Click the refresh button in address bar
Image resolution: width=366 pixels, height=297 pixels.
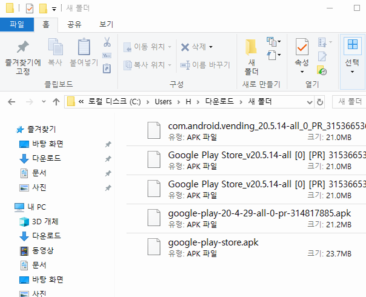[320, 102]
